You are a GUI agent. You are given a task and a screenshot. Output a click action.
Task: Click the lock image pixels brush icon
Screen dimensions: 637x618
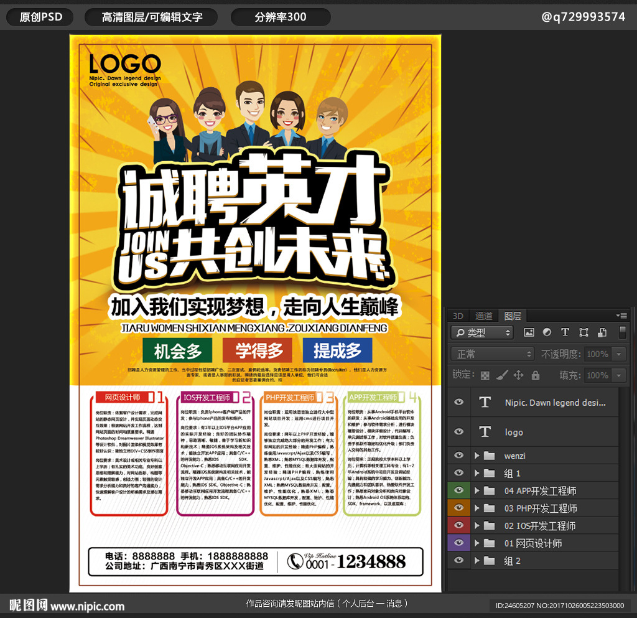[x=501, y=375]
